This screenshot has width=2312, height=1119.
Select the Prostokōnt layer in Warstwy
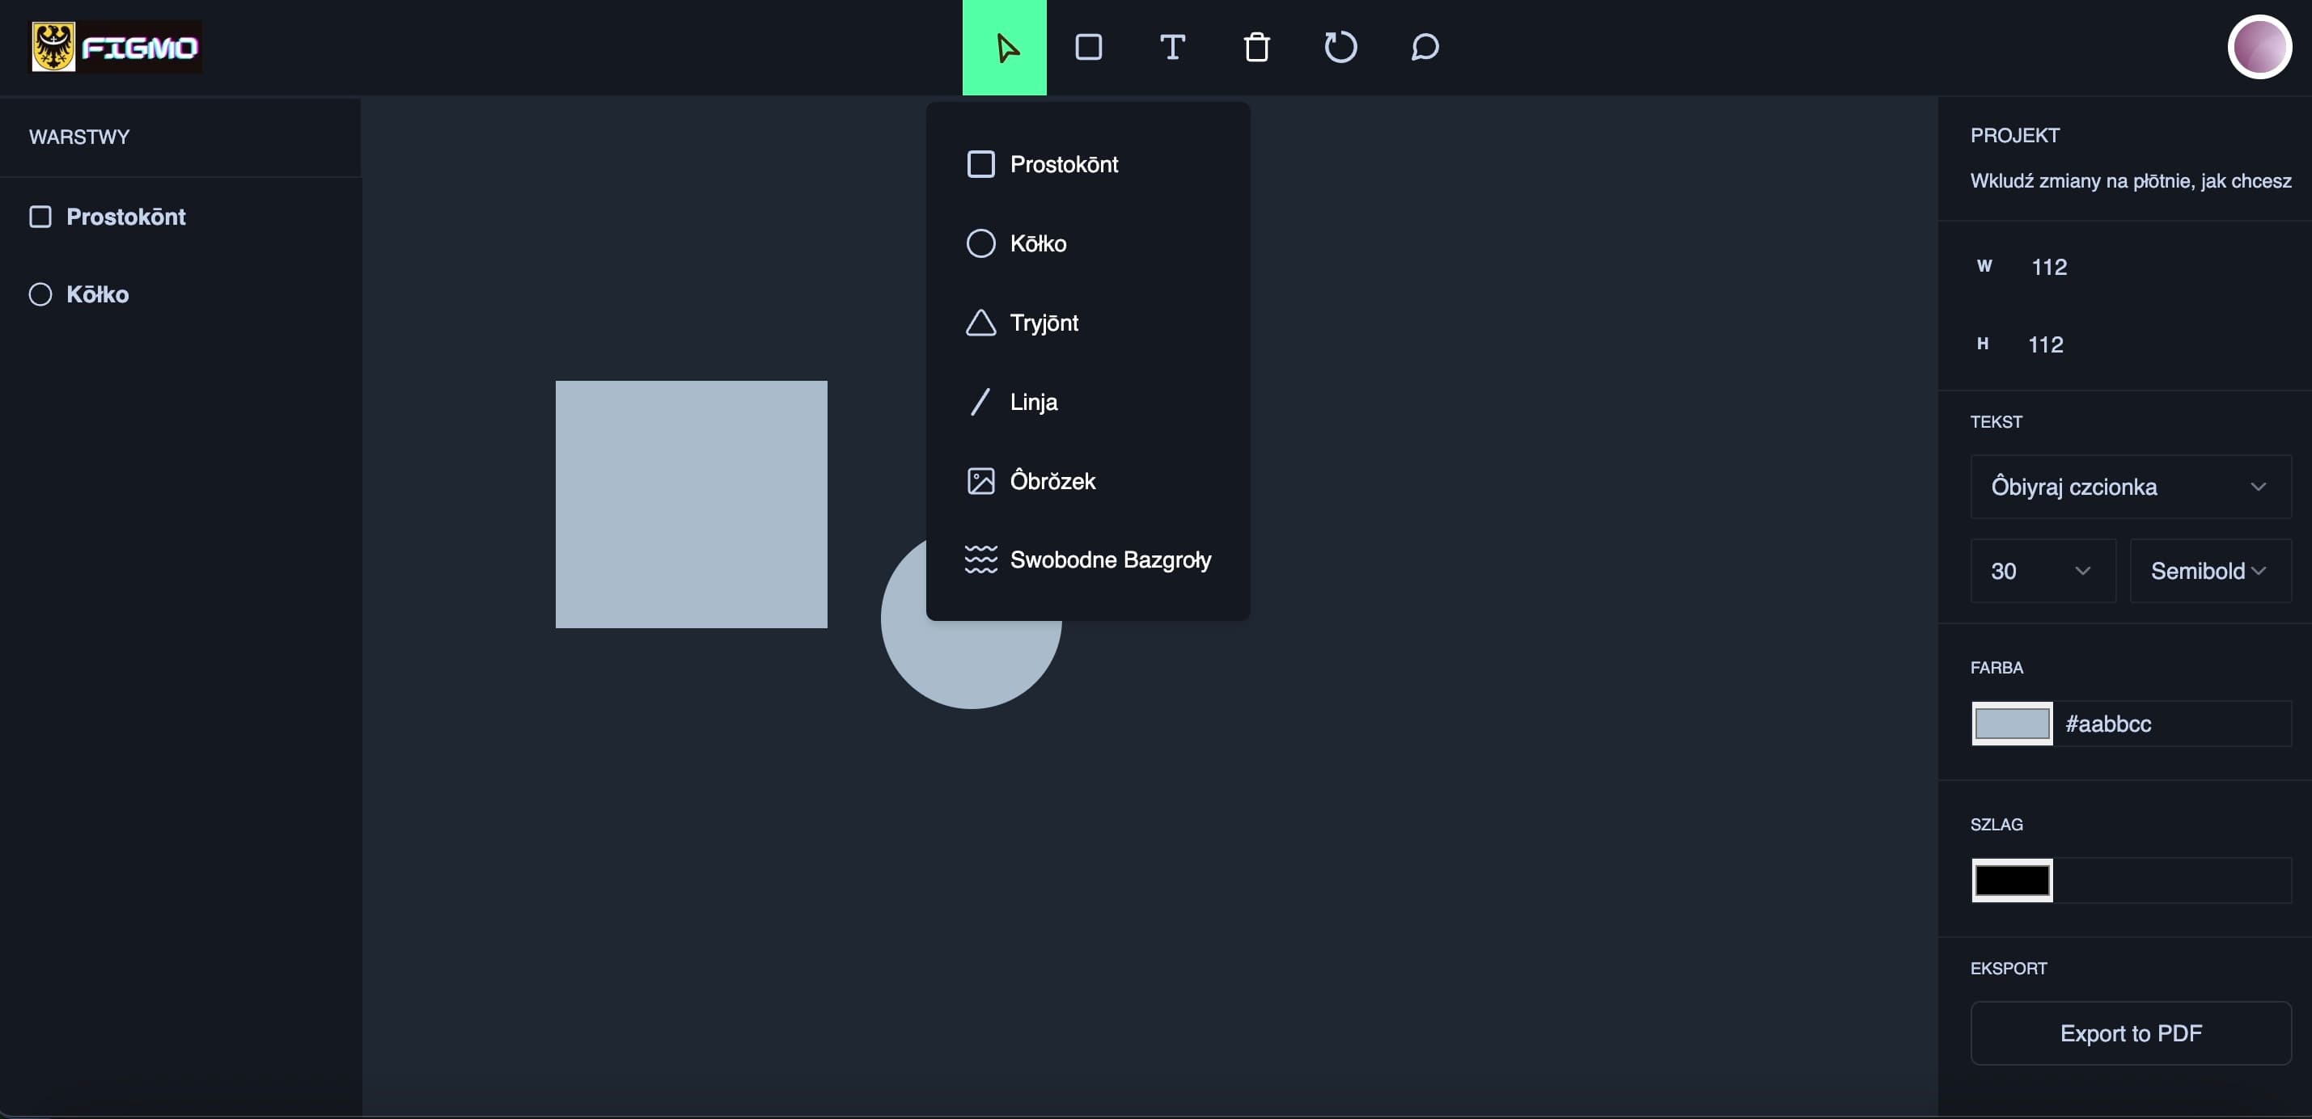point(125,216)
